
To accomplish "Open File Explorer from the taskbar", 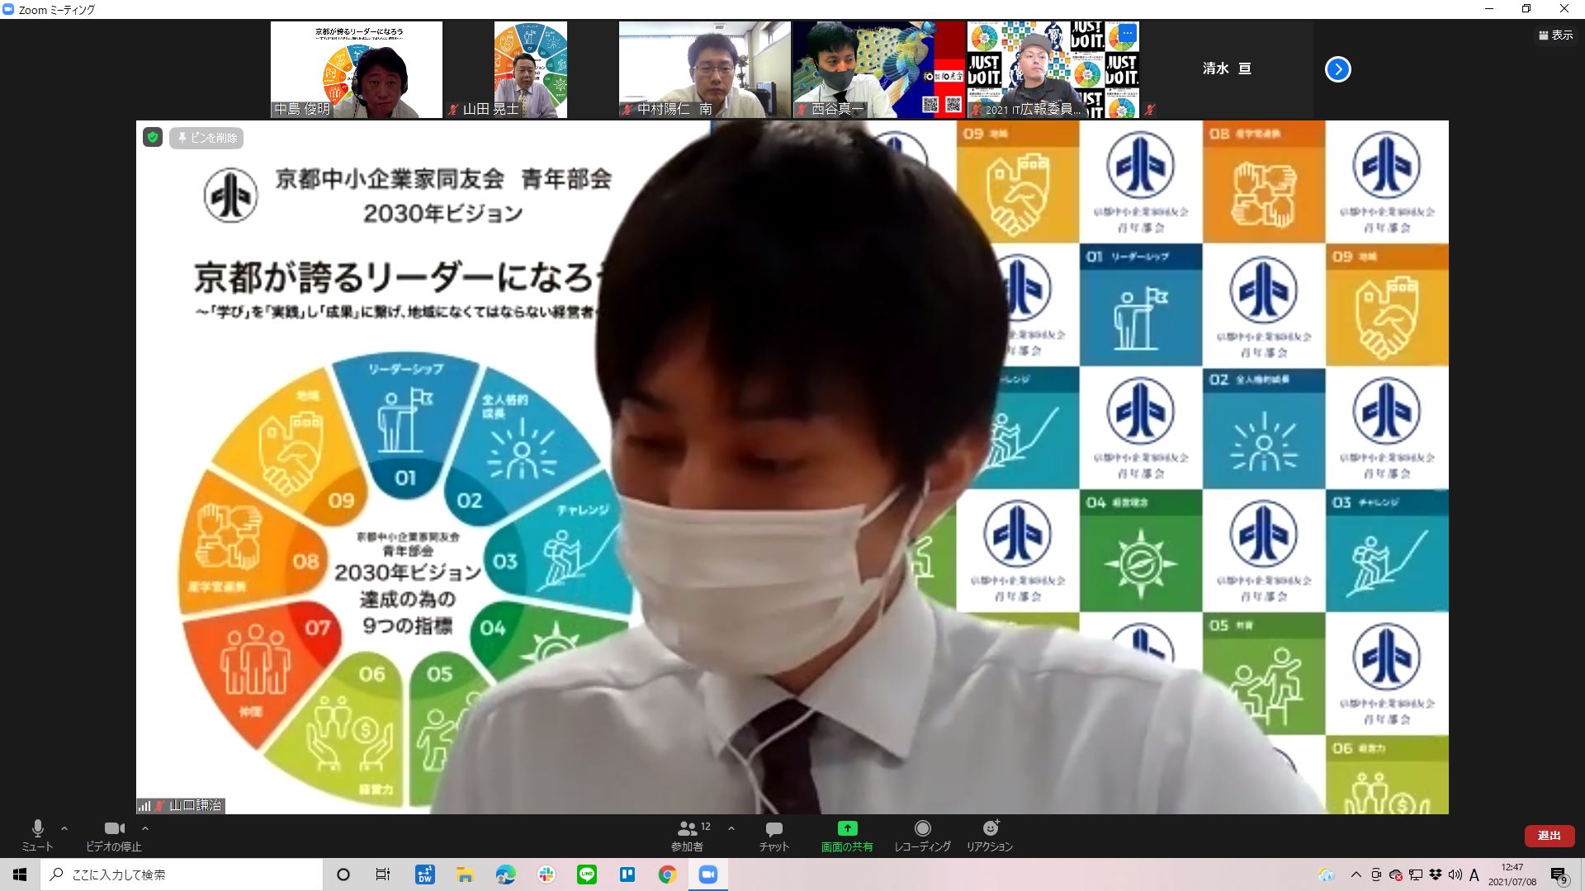I will pyautogui.click(x=466, y=874).
